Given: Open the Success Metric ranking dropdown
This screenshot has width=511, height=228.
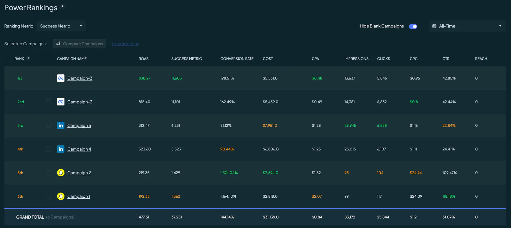Looking at the screenshot, I should pyautogui.click(x=61, y=26).
